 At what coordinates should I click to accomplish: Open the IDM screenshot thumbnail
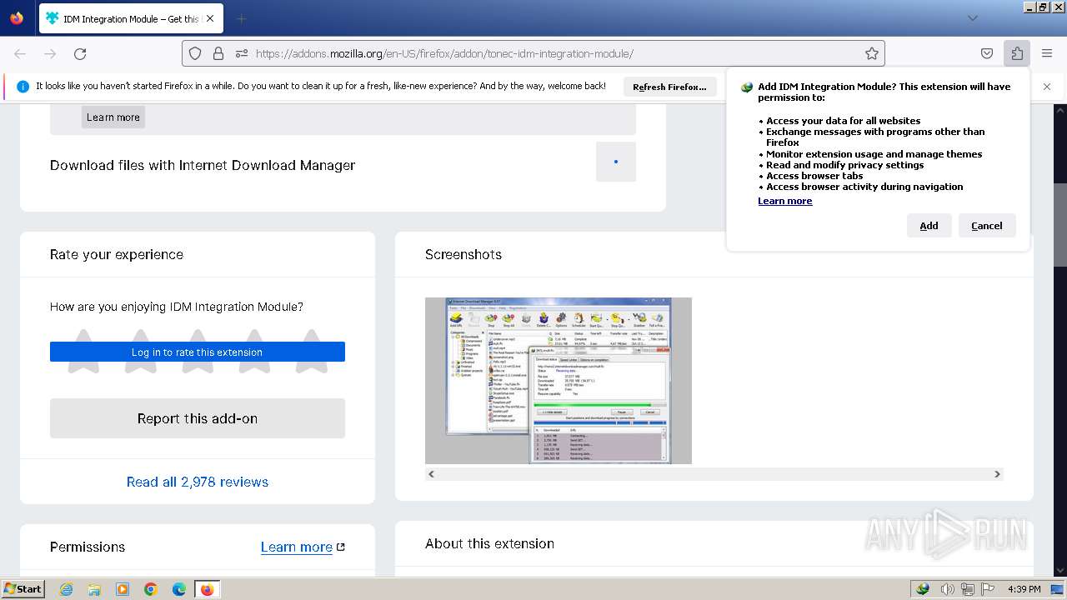click(x=559, y=381)
